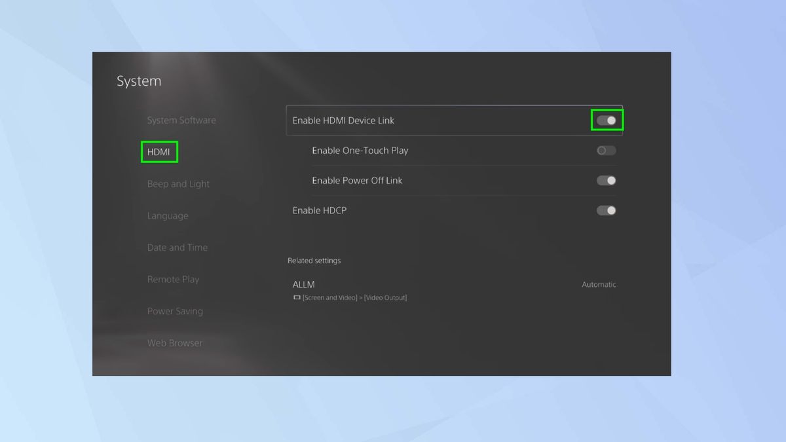Enable One-Touch Play
786x442 pixels.
[605, 150]
